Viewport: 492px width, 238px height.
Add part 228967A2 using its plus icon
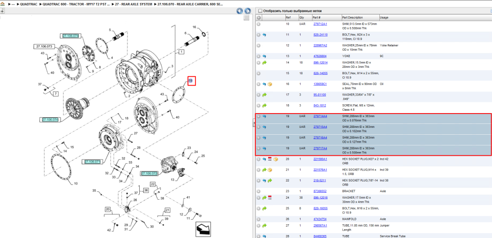[259, 45]
